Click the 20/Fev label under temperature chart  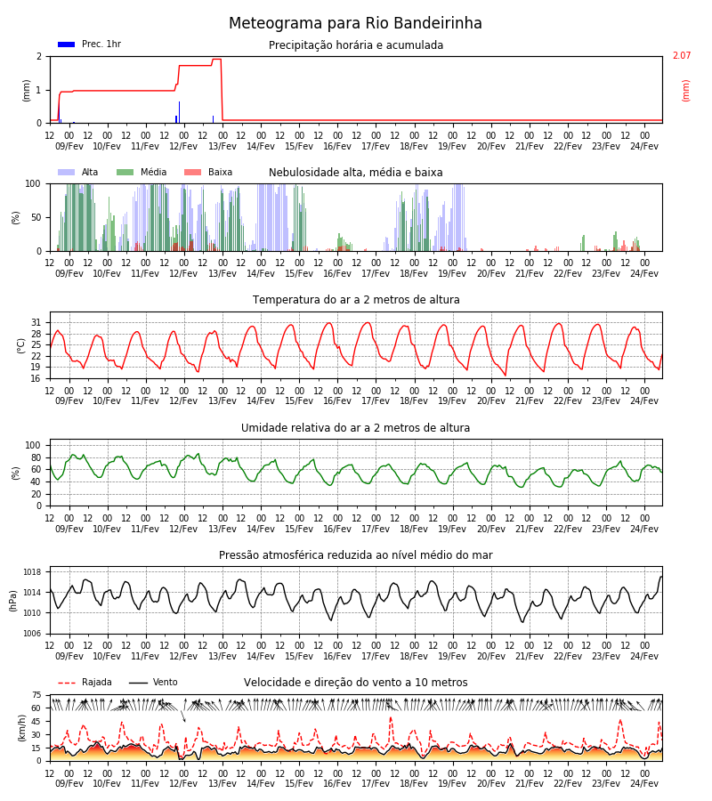point(491,401)
